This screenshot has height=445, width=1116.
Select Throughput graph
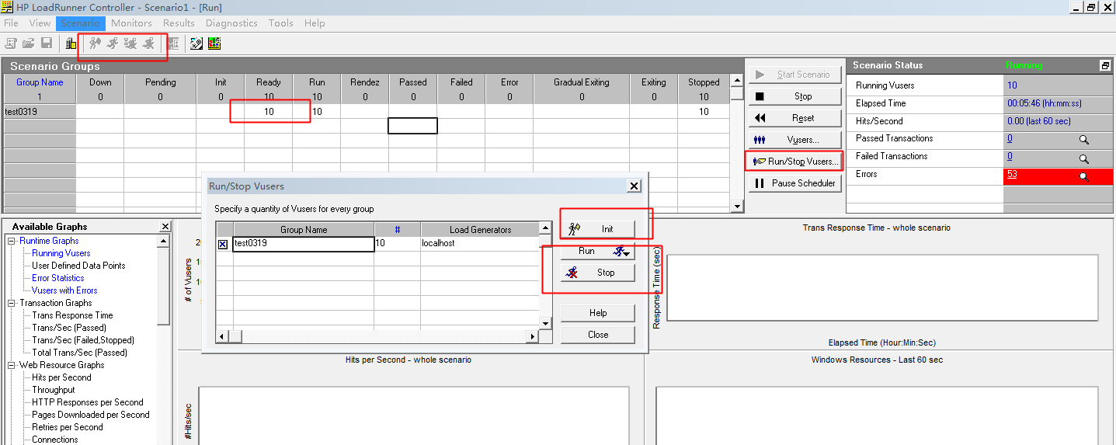(x=54, y=390)
